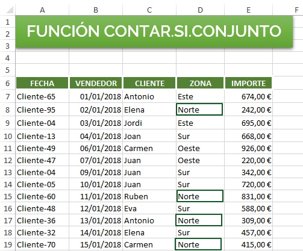Select the Norte cell in row 8
This screenshot has height=251, width=303.
pos(199,110)
